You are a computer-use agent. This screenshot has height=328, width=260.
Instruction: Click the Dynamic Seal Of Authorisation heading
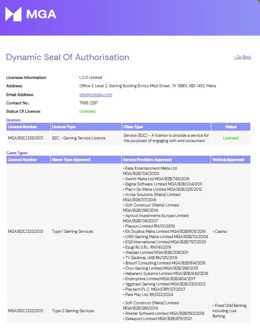click(68, 57)
